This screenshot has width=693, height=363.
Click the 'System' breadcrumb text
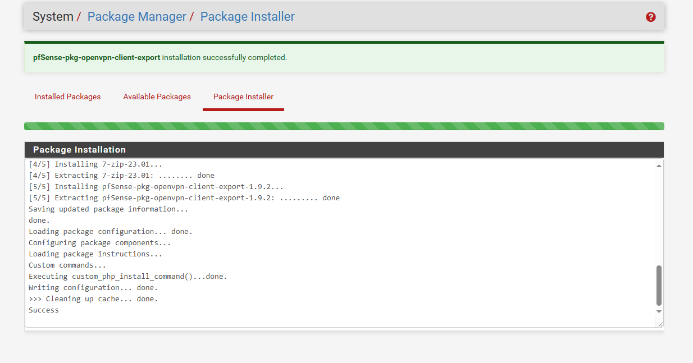[x=53, y=17]
